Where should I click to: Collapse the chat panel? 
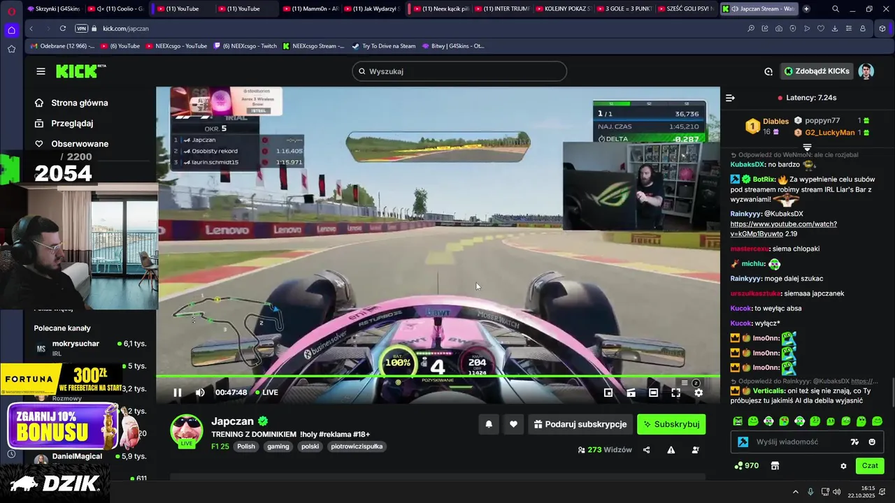click(730, 98)
